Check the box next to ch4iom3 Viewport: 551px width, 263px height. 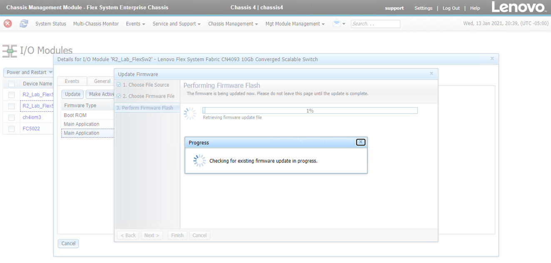[x=11, y=117]
